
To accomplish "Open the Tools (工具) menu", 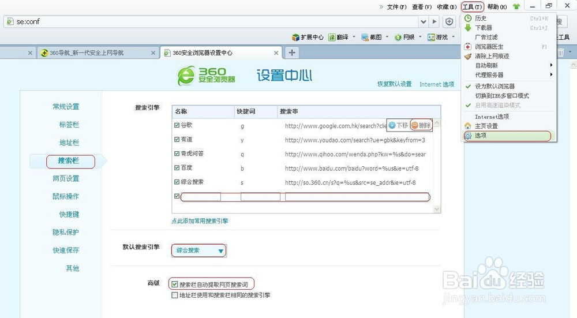I will [472, 6].
